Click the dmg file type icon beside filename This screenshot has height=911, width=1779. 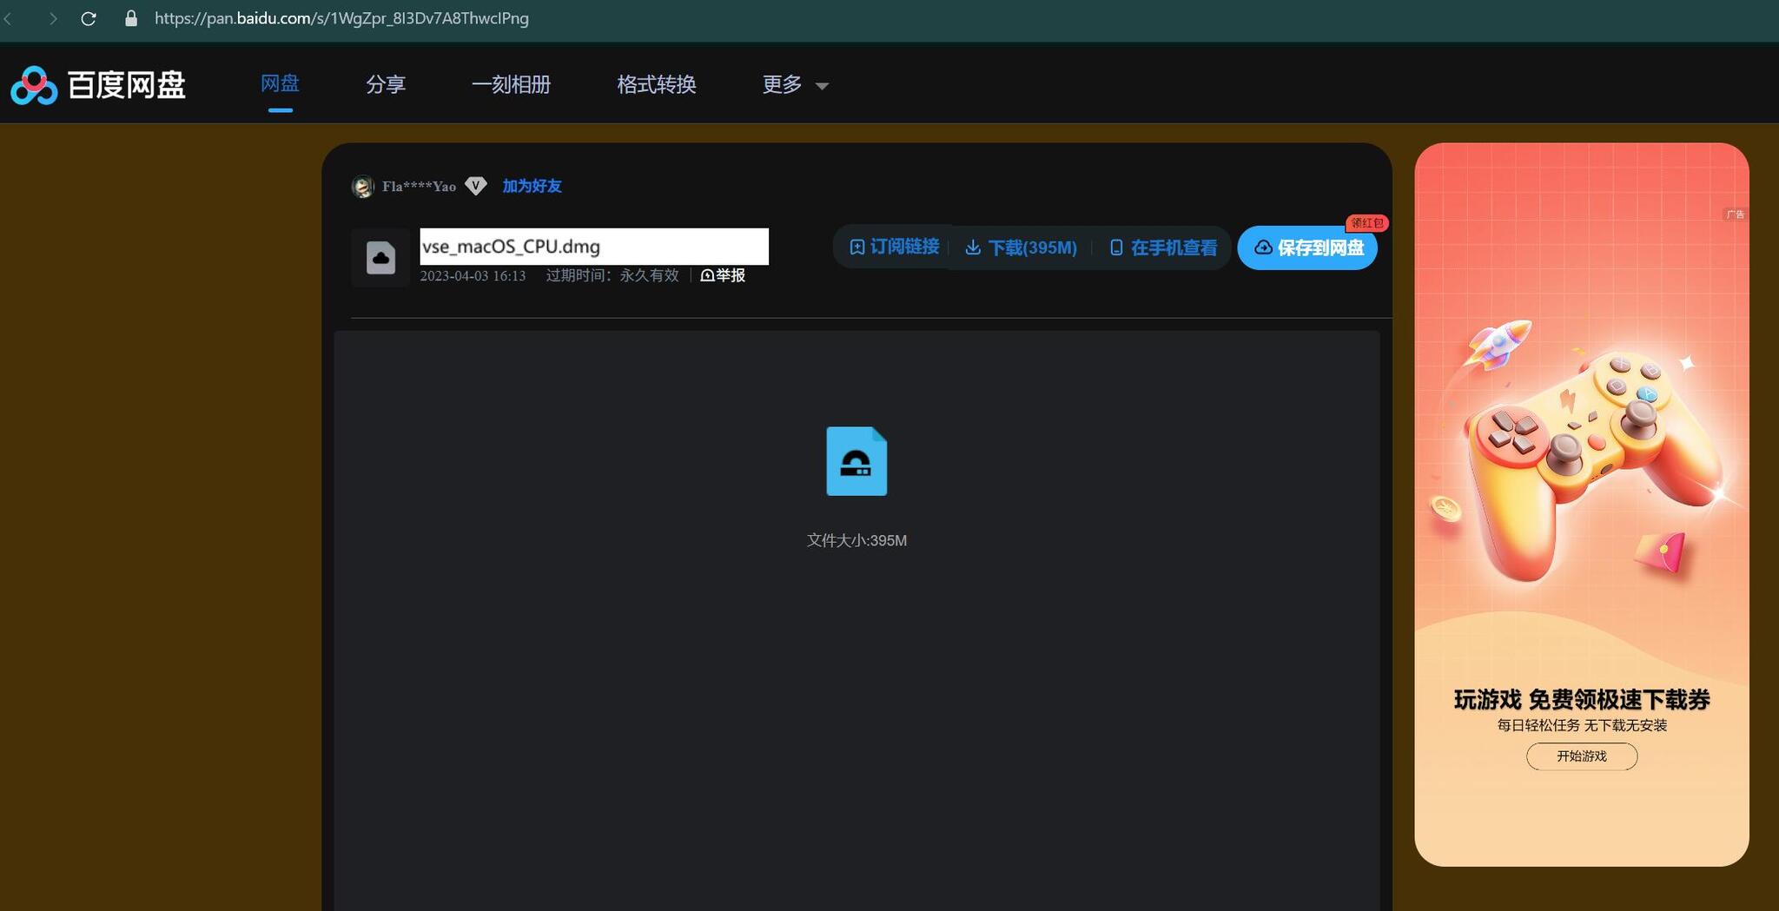380,258
